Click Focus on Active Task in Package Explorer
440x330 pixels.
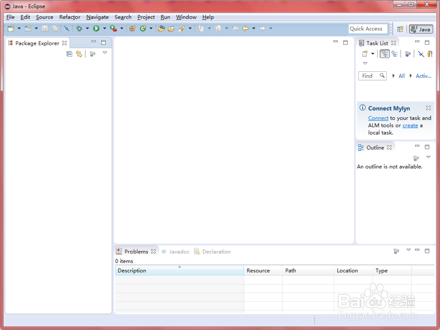tap(92, 54)
